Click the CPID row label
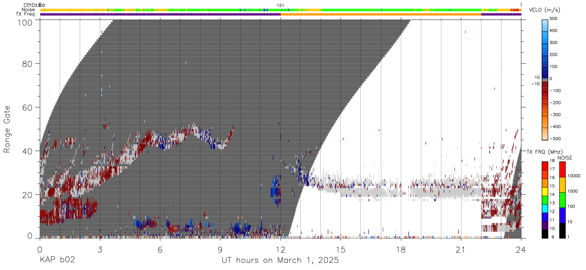This screenshot has height=270, width=586. pyautogui.click(x=29, y=5)
